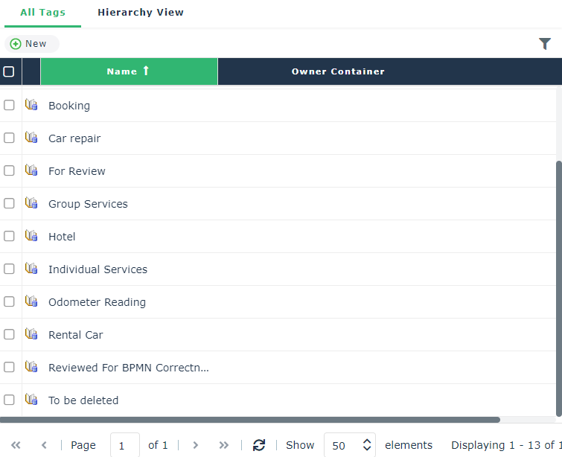
Task: Check the Car repair row checkbox
Action: pyautogui.click(x=9, y=138)
